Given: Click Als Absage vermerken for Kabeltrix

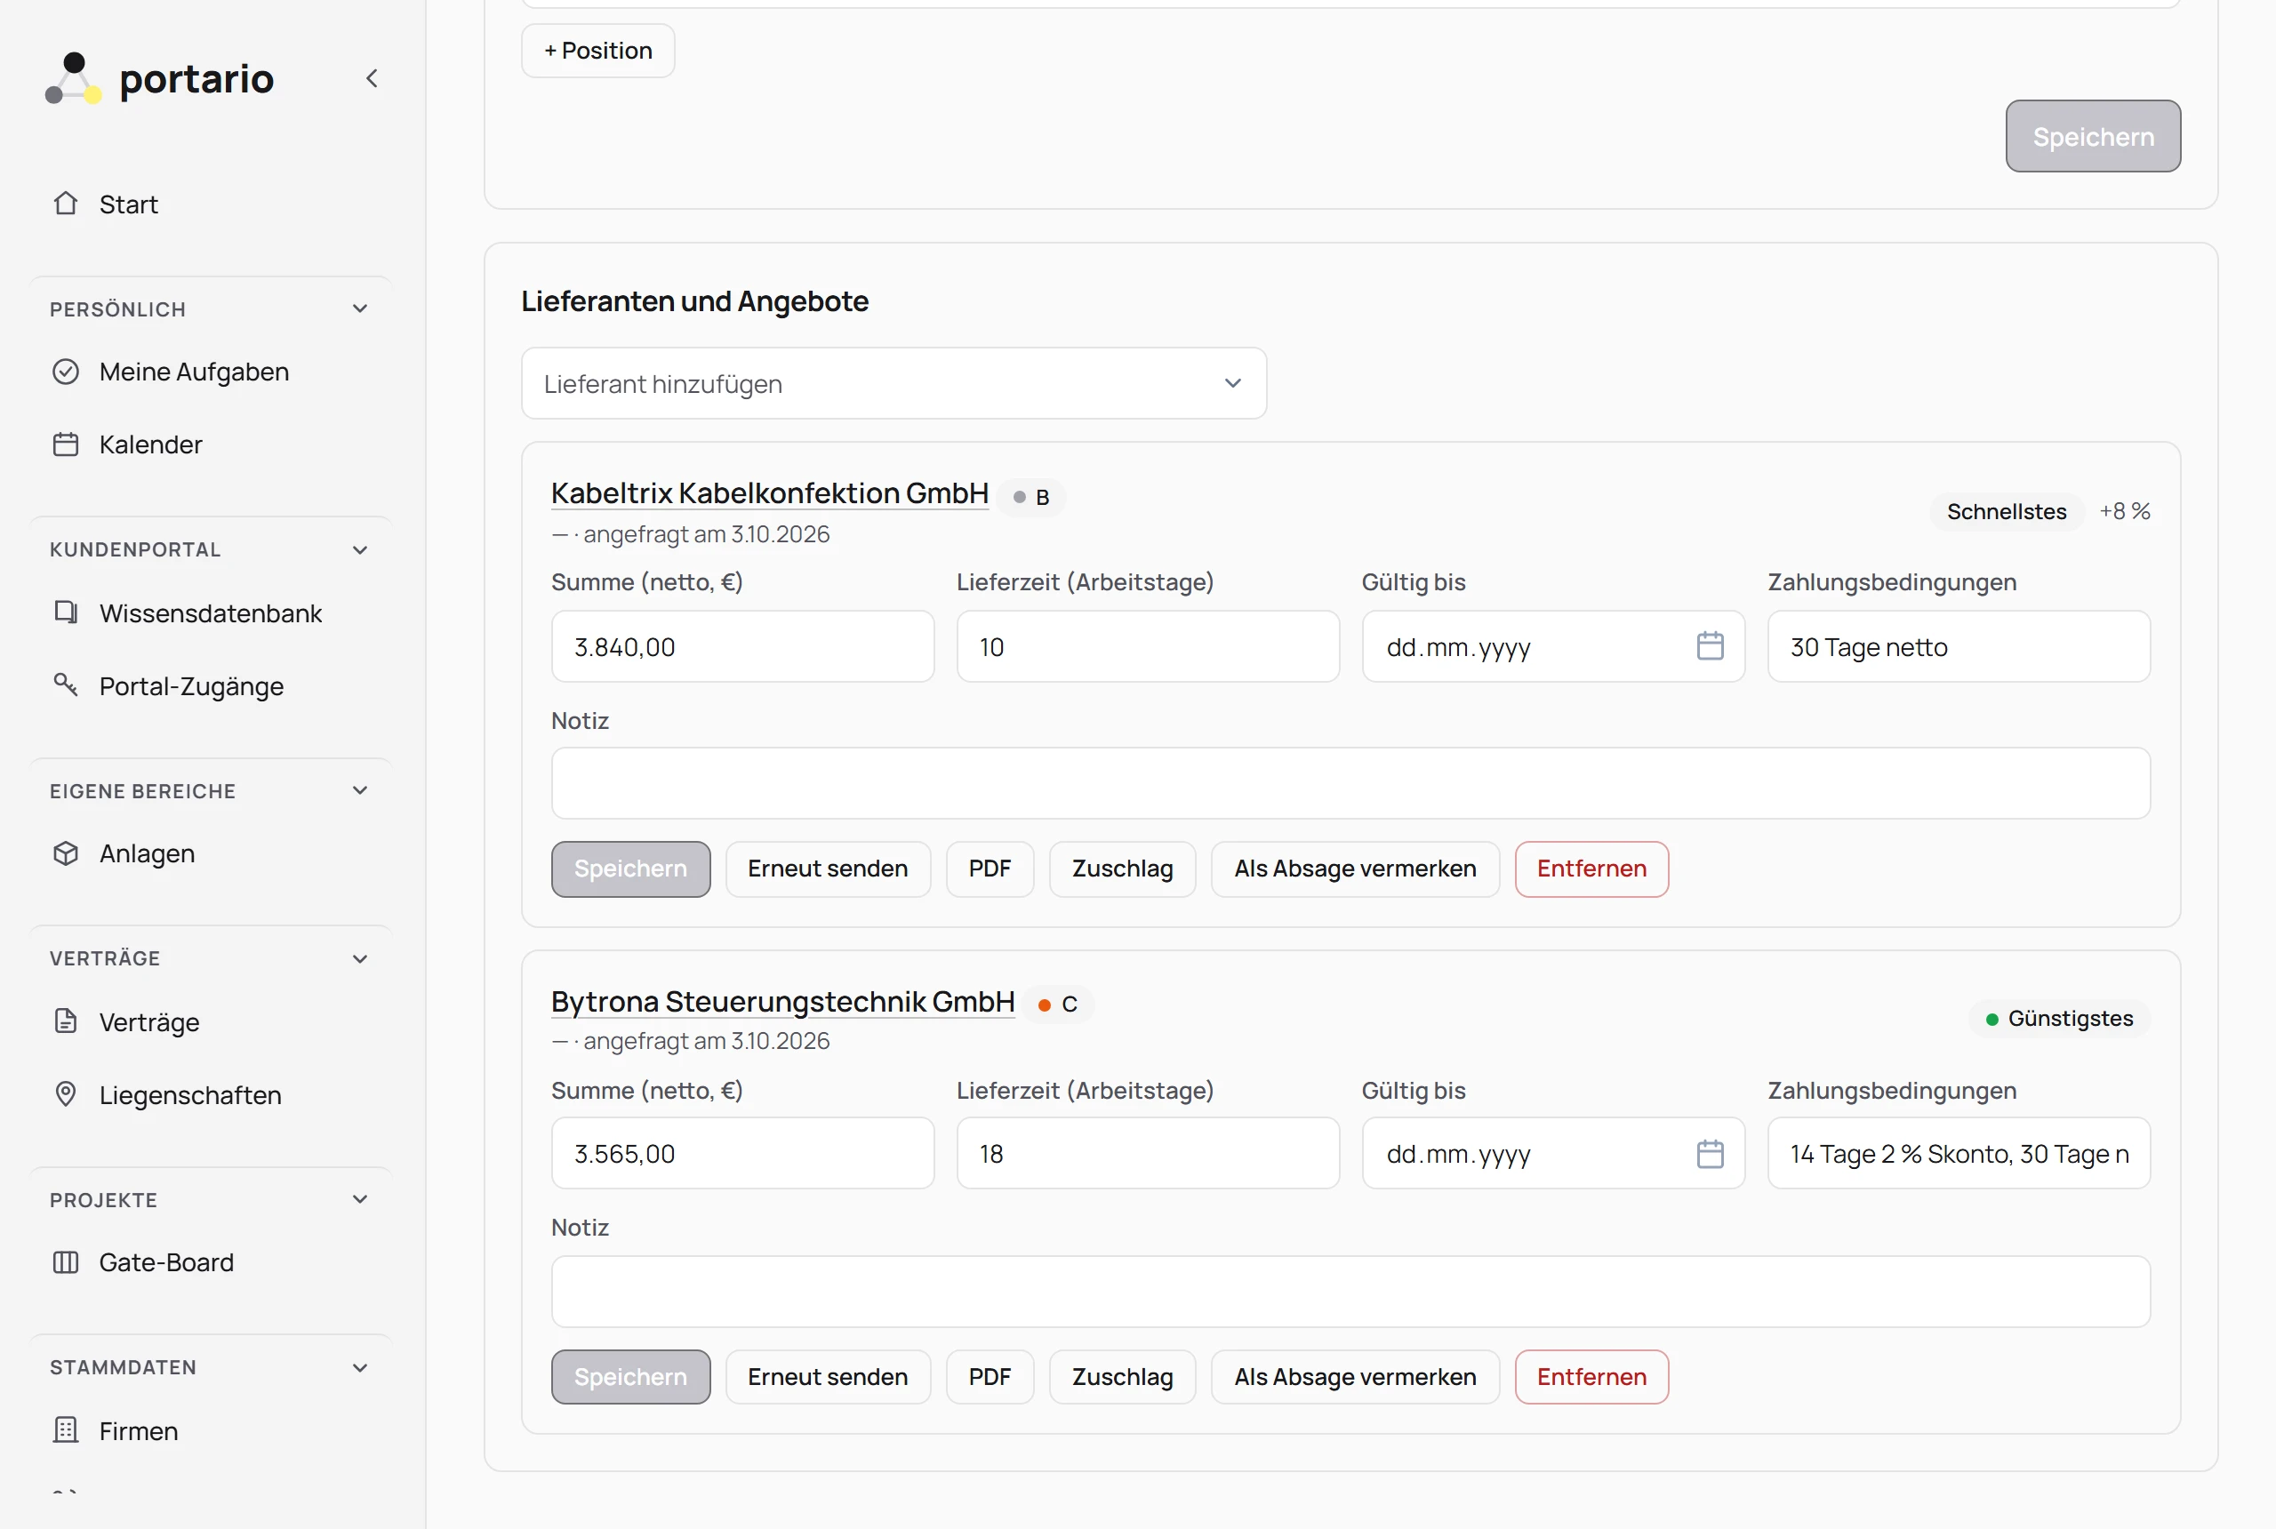Looking at the screenshot, I should [1356, 869].
